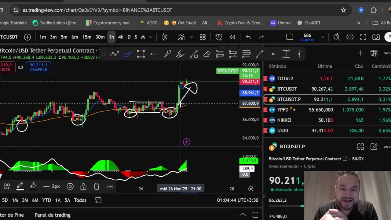Switch to the 4h timeframe
391x220 pixels.
pos(121,37)
